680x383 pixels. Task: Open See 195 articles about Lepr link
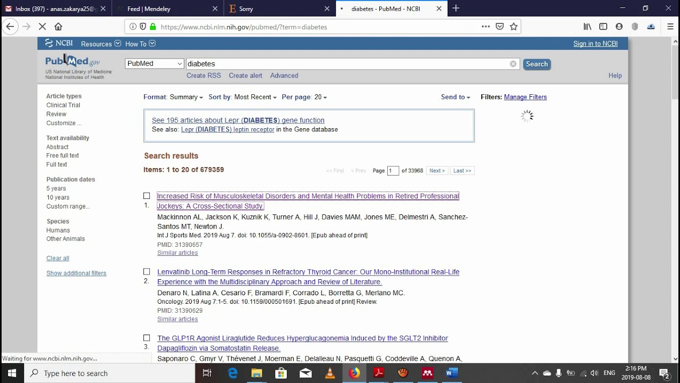tap(238, 120)
